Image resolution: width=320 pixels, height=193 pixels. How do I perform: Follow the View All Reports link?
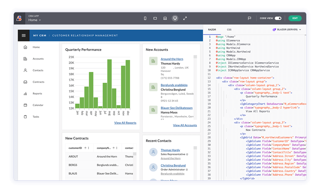(125, 123)
